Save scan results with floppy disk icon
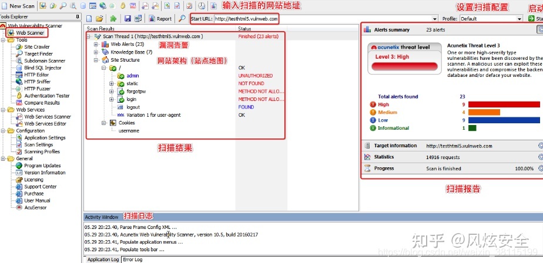Viewport: 543px width, 263px height. pyautogui.click(x=128, y=19)
